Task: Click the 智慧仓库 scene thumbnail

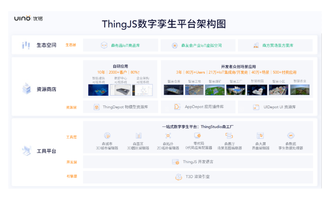Action: coord(173,89)
